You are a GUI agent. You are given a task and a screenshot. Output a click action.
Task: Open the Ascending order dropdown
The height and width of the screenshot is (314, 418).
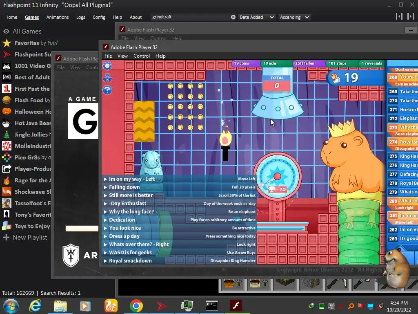pos(294,17)
